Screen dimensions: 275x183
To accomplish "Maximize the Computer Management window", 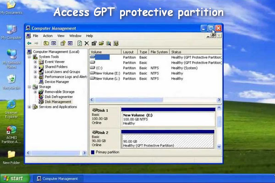I will click(x=211, y=28).
